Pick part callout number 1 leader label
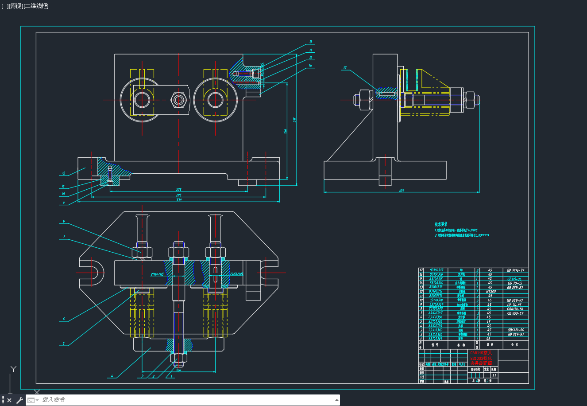This screenshot has width=587, height=406. (171, 376)
